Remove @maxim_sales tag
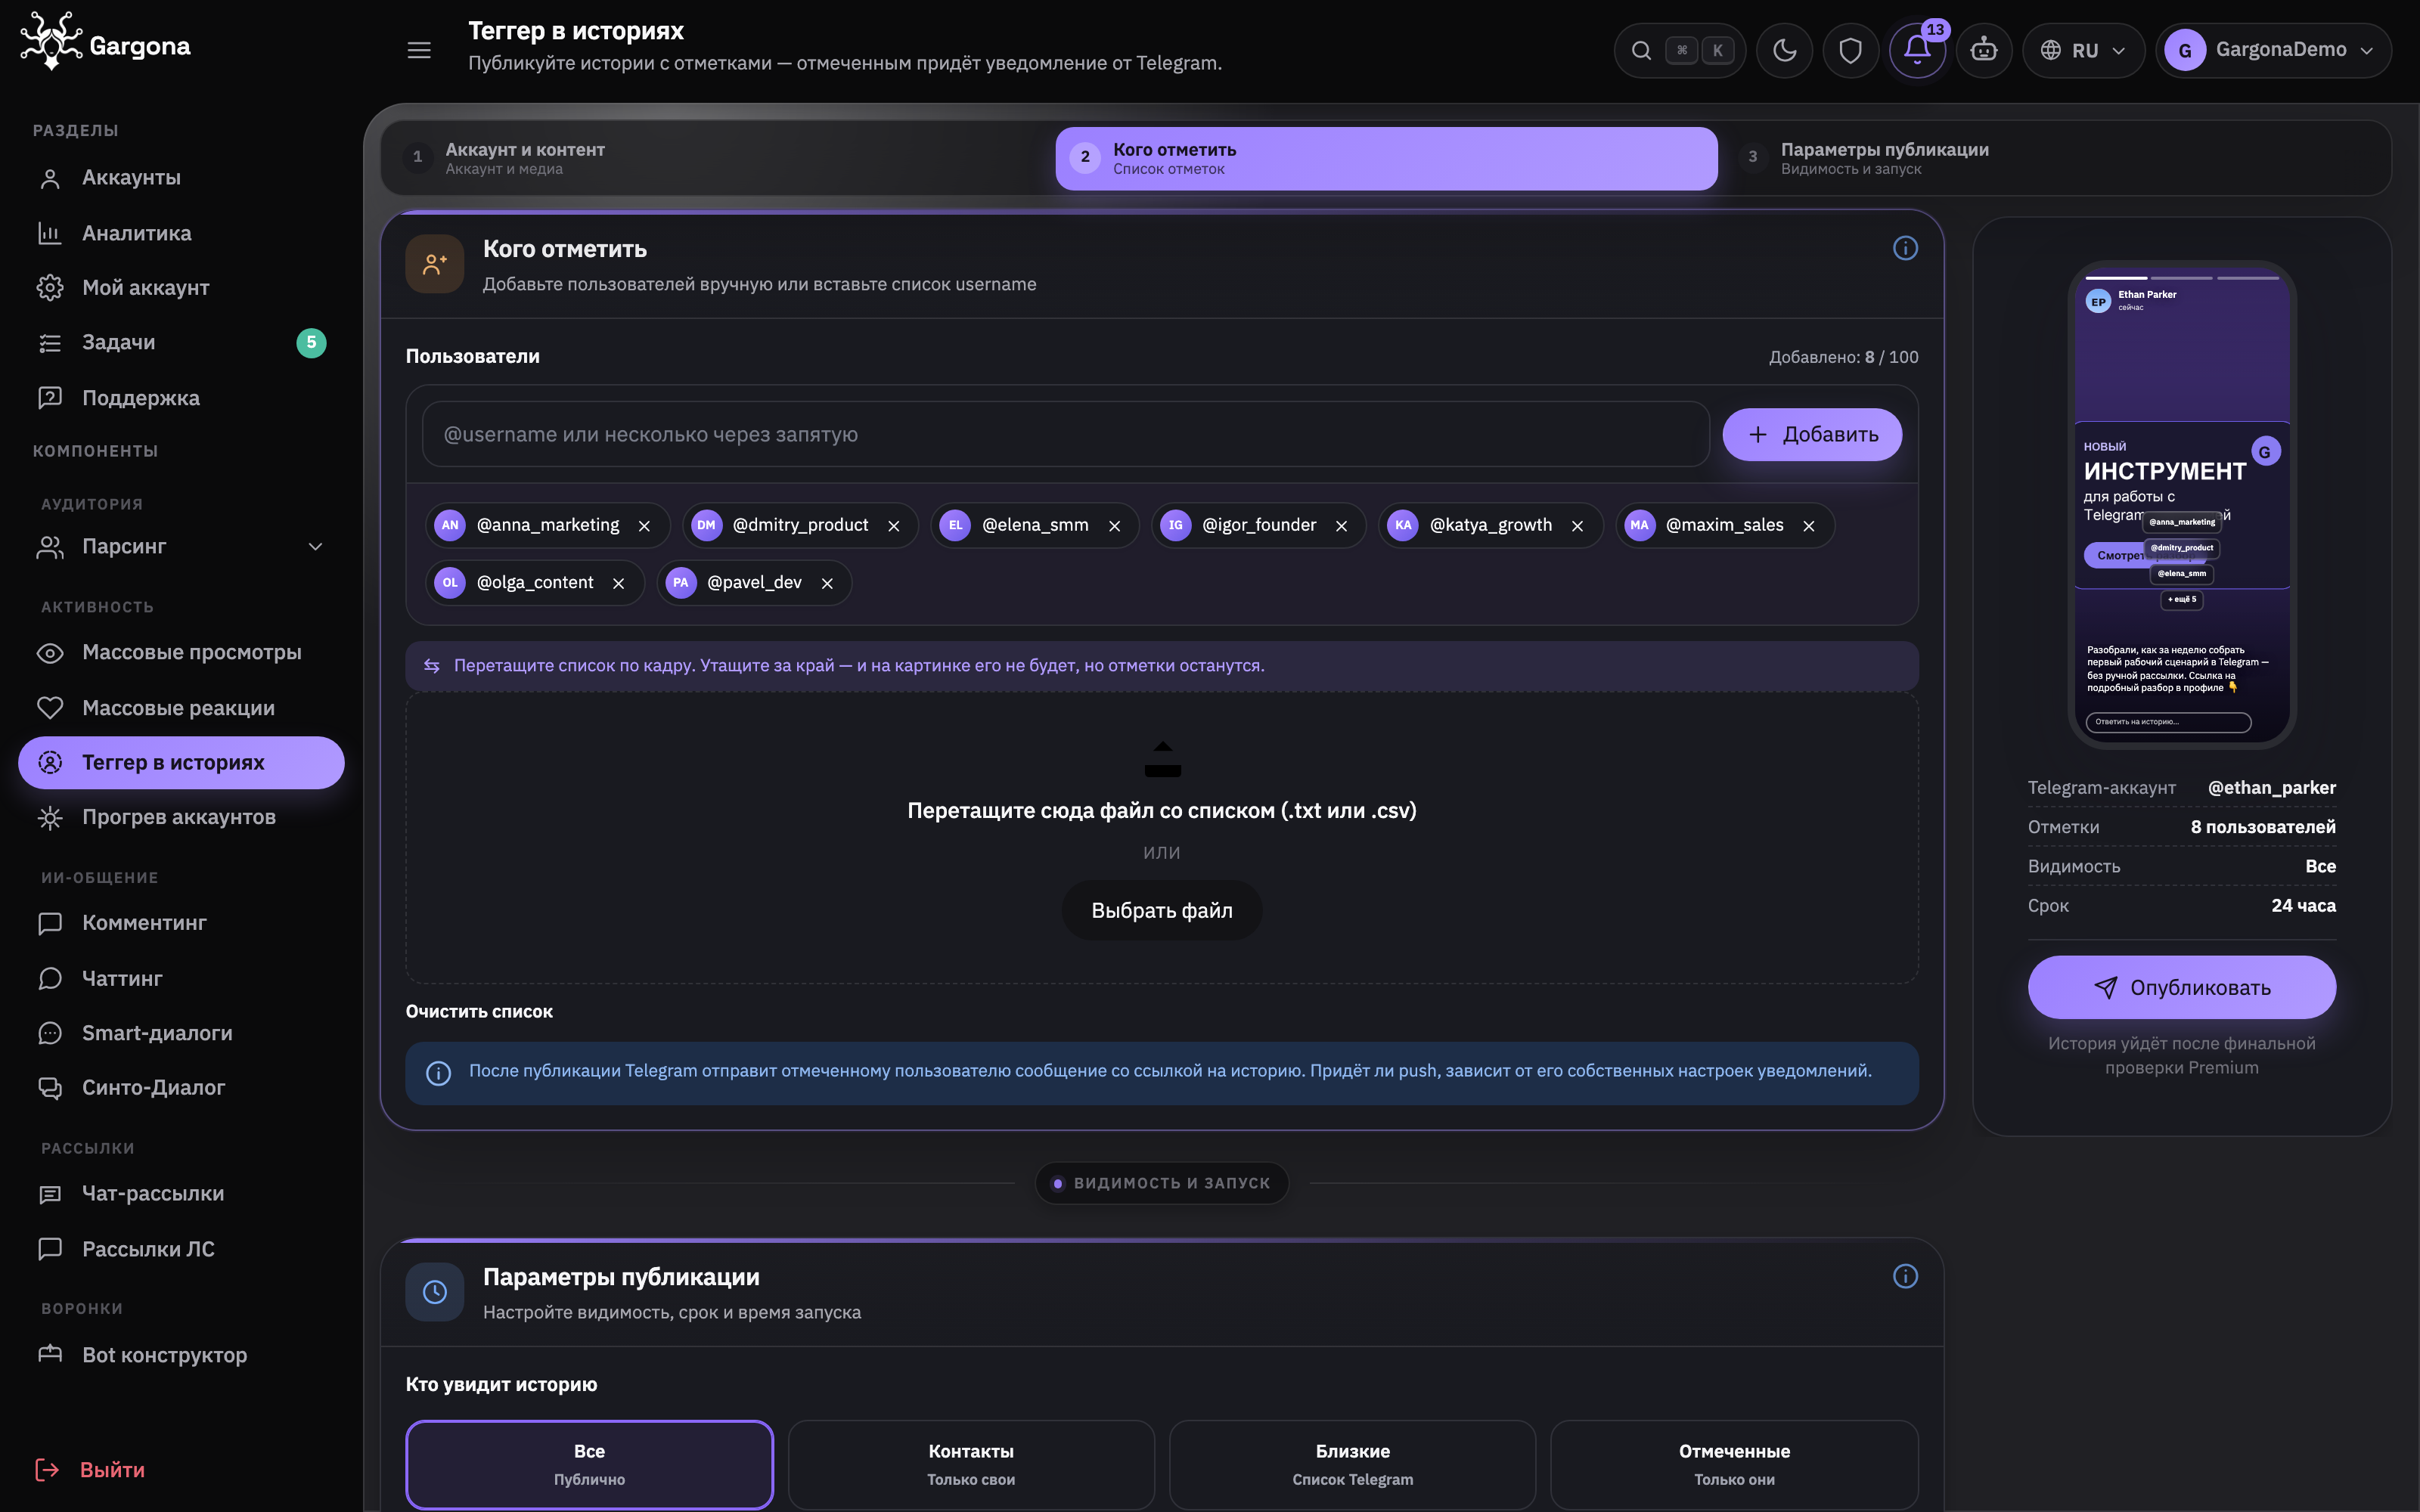The image size is (2420, 1512). 1808,526
